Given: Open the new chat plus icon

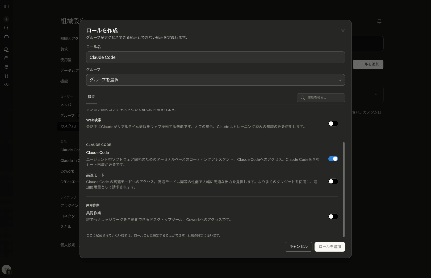Looking at the screenshot, I should 6,19.
